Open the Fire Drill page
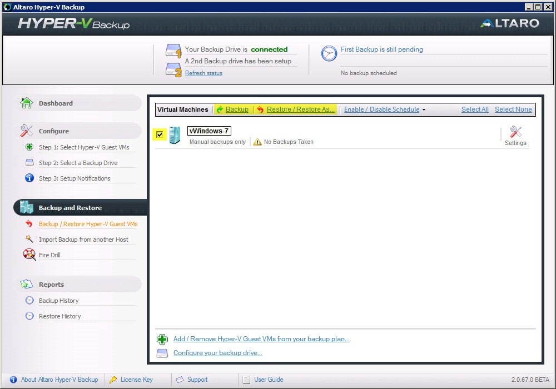This screenshot has width=556, height=389. point(49,255)
